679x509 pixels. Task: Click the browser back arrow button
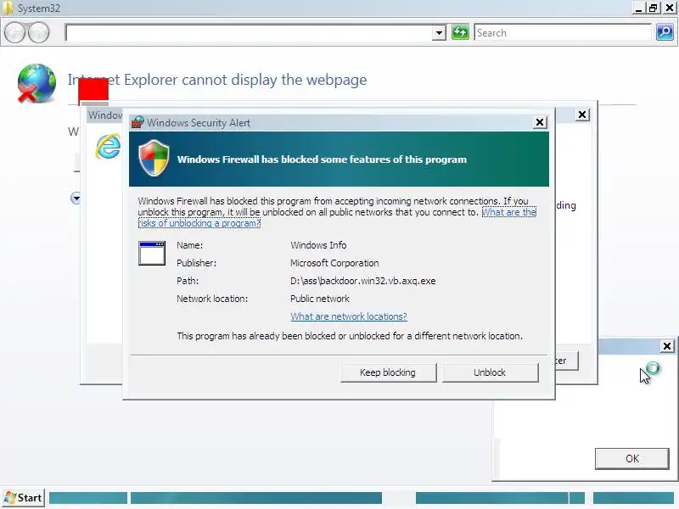pyautogui.click(x=14, y=32)
